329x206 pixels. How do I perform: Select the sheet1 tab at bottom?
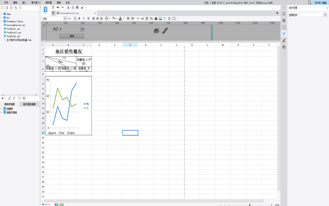(x=47, y=204)
